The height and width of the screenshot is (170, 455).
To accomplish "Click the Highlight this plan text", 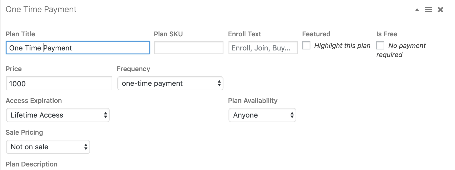I will pyautogui.click(x=342, y=46).
